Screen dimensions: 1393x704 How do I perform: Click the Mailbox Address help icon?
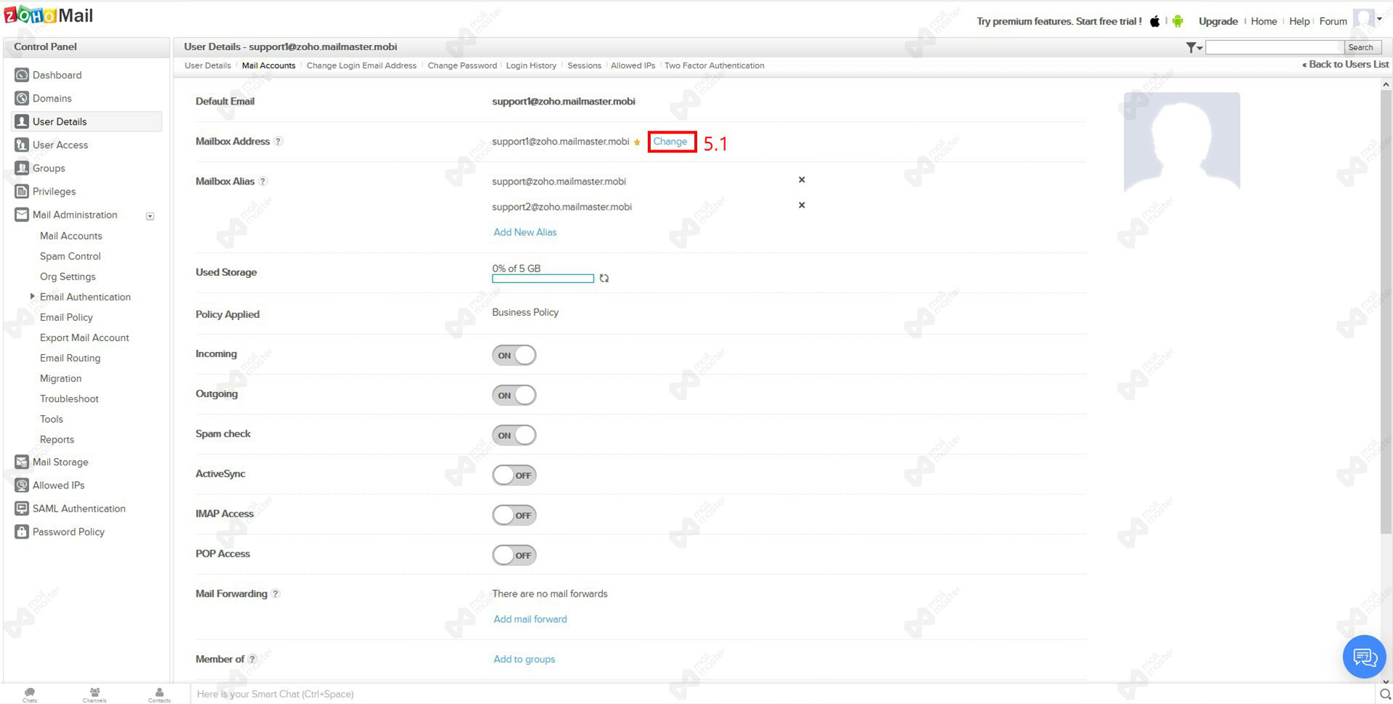click(x=278, y=142)
